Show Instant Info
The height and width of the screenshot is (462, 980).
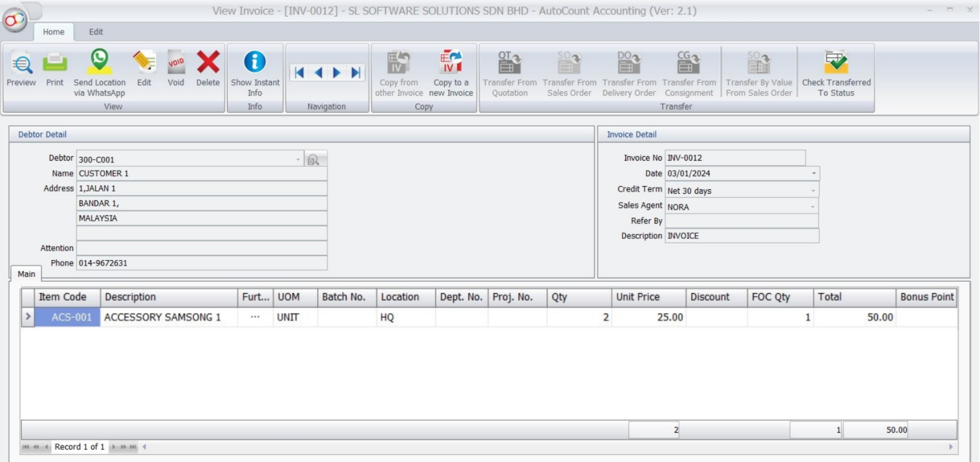255,73
